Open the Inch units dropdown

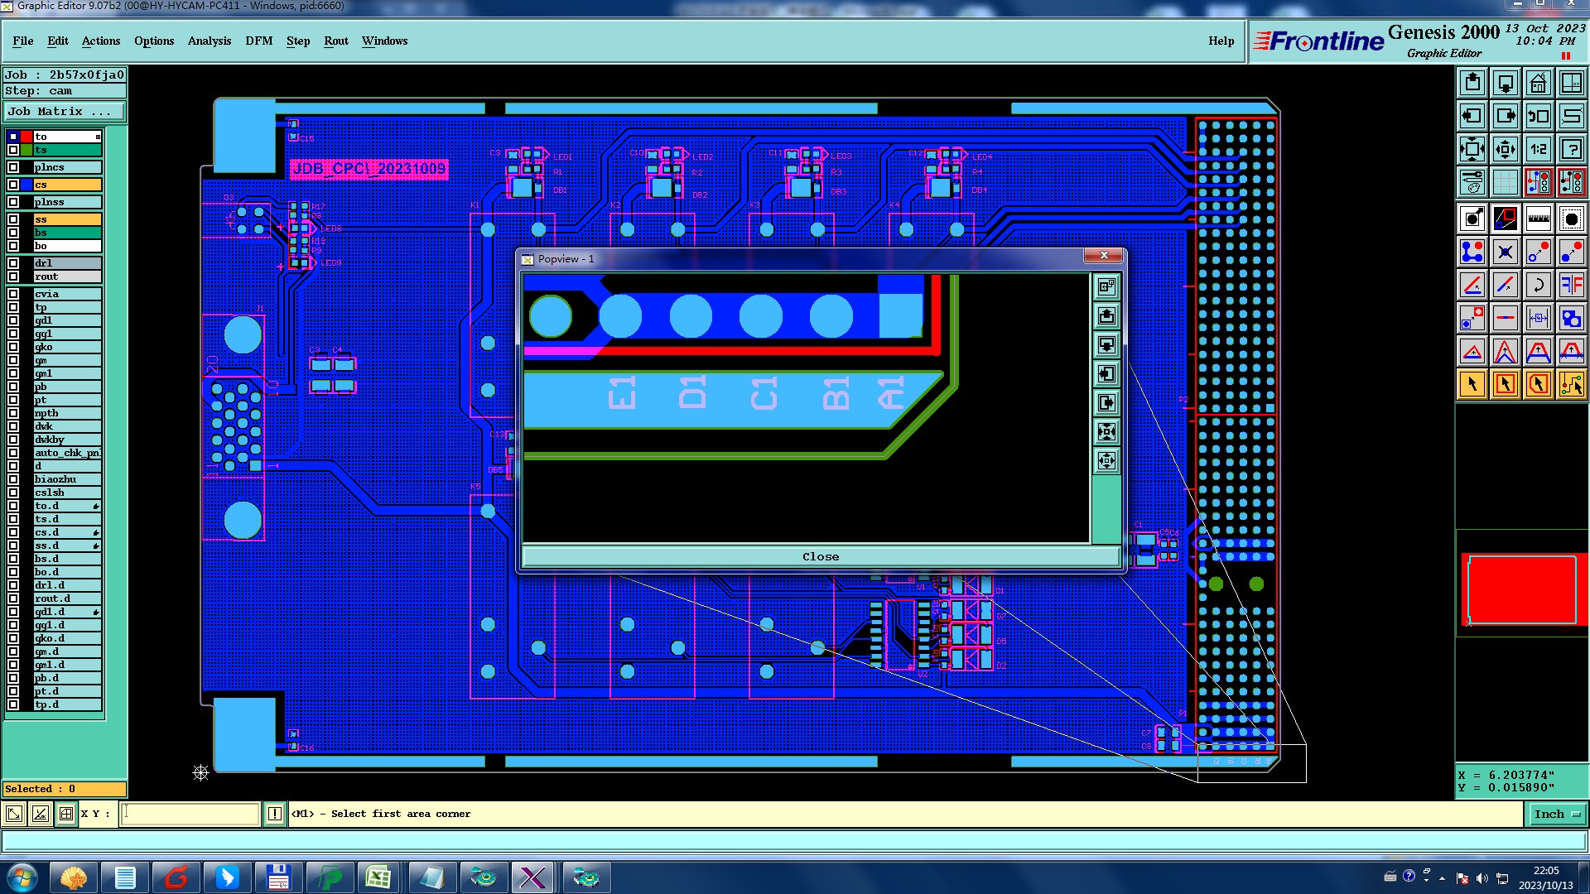tap(1556, 815)
